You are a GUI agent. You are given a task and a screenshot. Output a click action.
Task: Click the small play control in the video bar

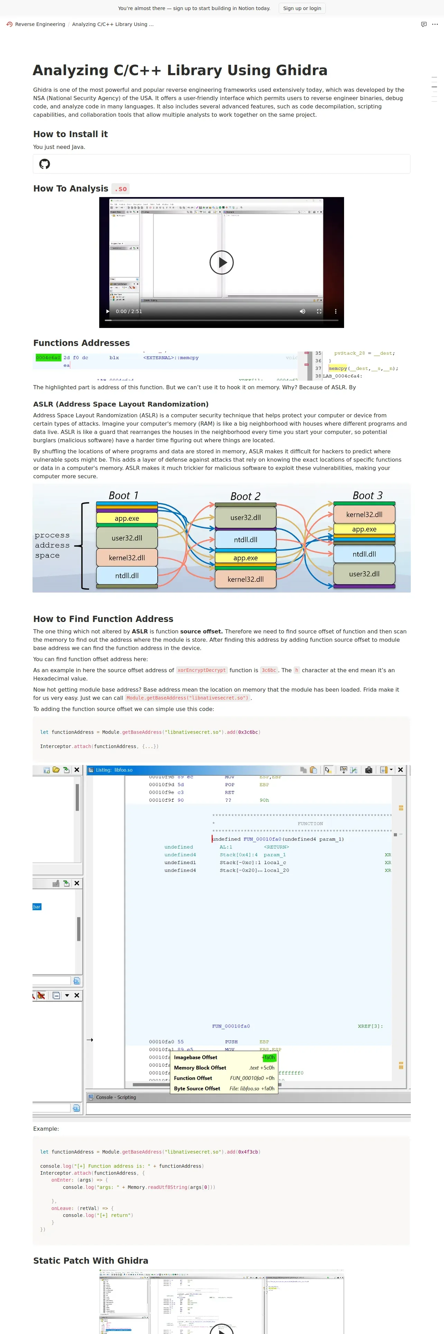108,311
